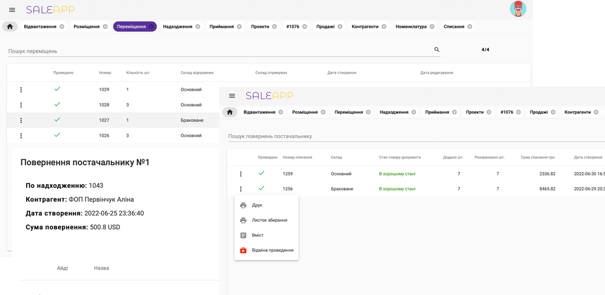Screen dimensions: 605x295
Task: Close Відвантаження tab in back window
Action: pyautogui.click(x=61, y=27)
